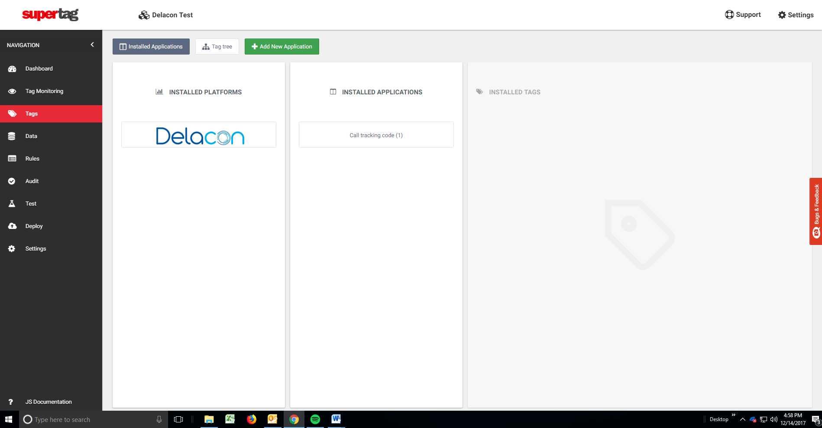Collapse the Navigation sidebar chevron

click(92, 45)
